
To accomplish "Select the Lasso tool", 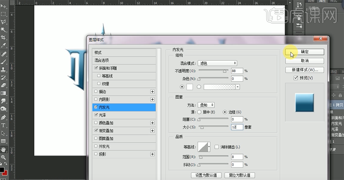I will click(3, 22).
